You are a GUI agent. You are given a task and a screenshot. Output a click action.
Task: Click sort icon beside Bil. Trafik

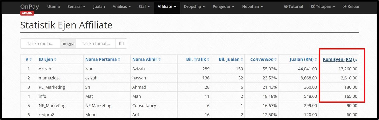208,59
